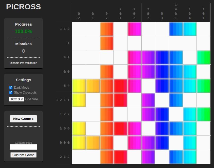214x168 pixels.
Task: Select the purple cell in row clued '4 1'
Action: click(148, 57)
